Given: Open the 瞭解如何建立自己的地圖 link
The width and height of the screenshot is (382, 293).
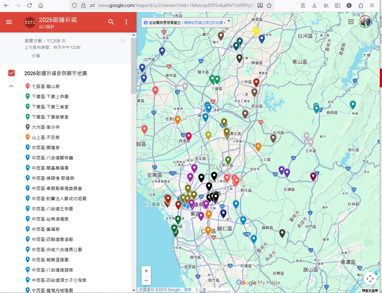Looking at the screenshot, I should [x=204, y=23].
